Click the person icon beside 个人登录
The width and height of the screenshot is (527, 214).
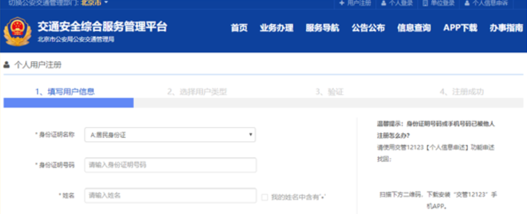click(x=384, y=3)
